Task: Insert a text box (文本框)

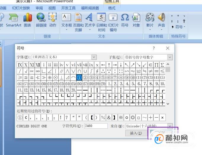Action: (66, 22)
